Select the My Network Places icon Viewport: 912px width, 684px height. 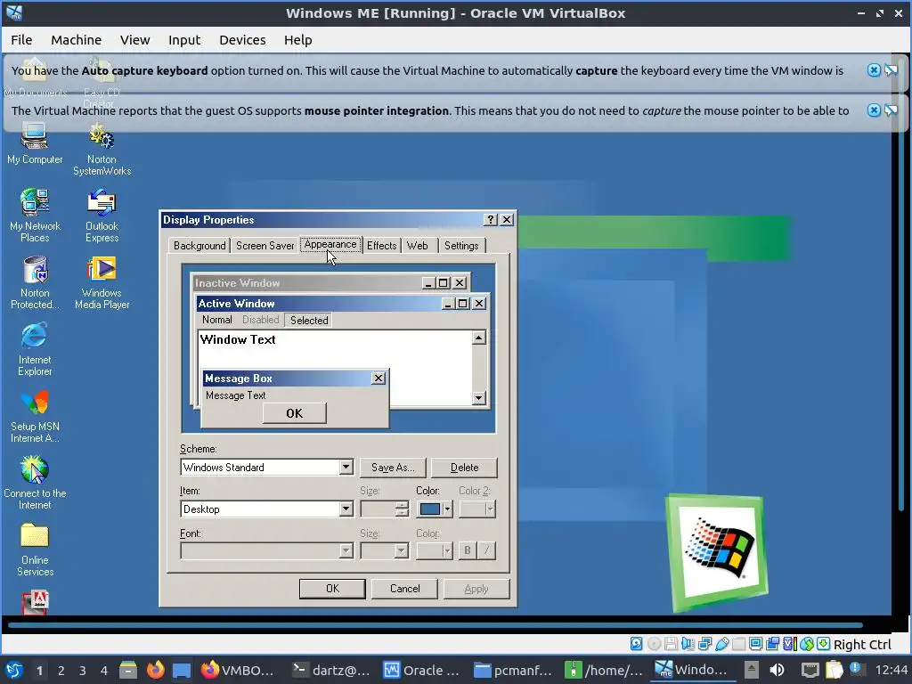pyautogui.click(x=35, y=216)
